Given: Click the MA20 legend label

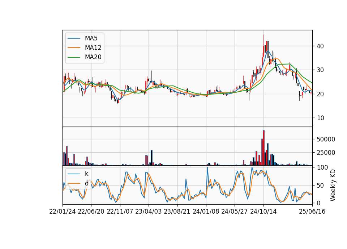Looking at the screenshot, I should 93,57.
